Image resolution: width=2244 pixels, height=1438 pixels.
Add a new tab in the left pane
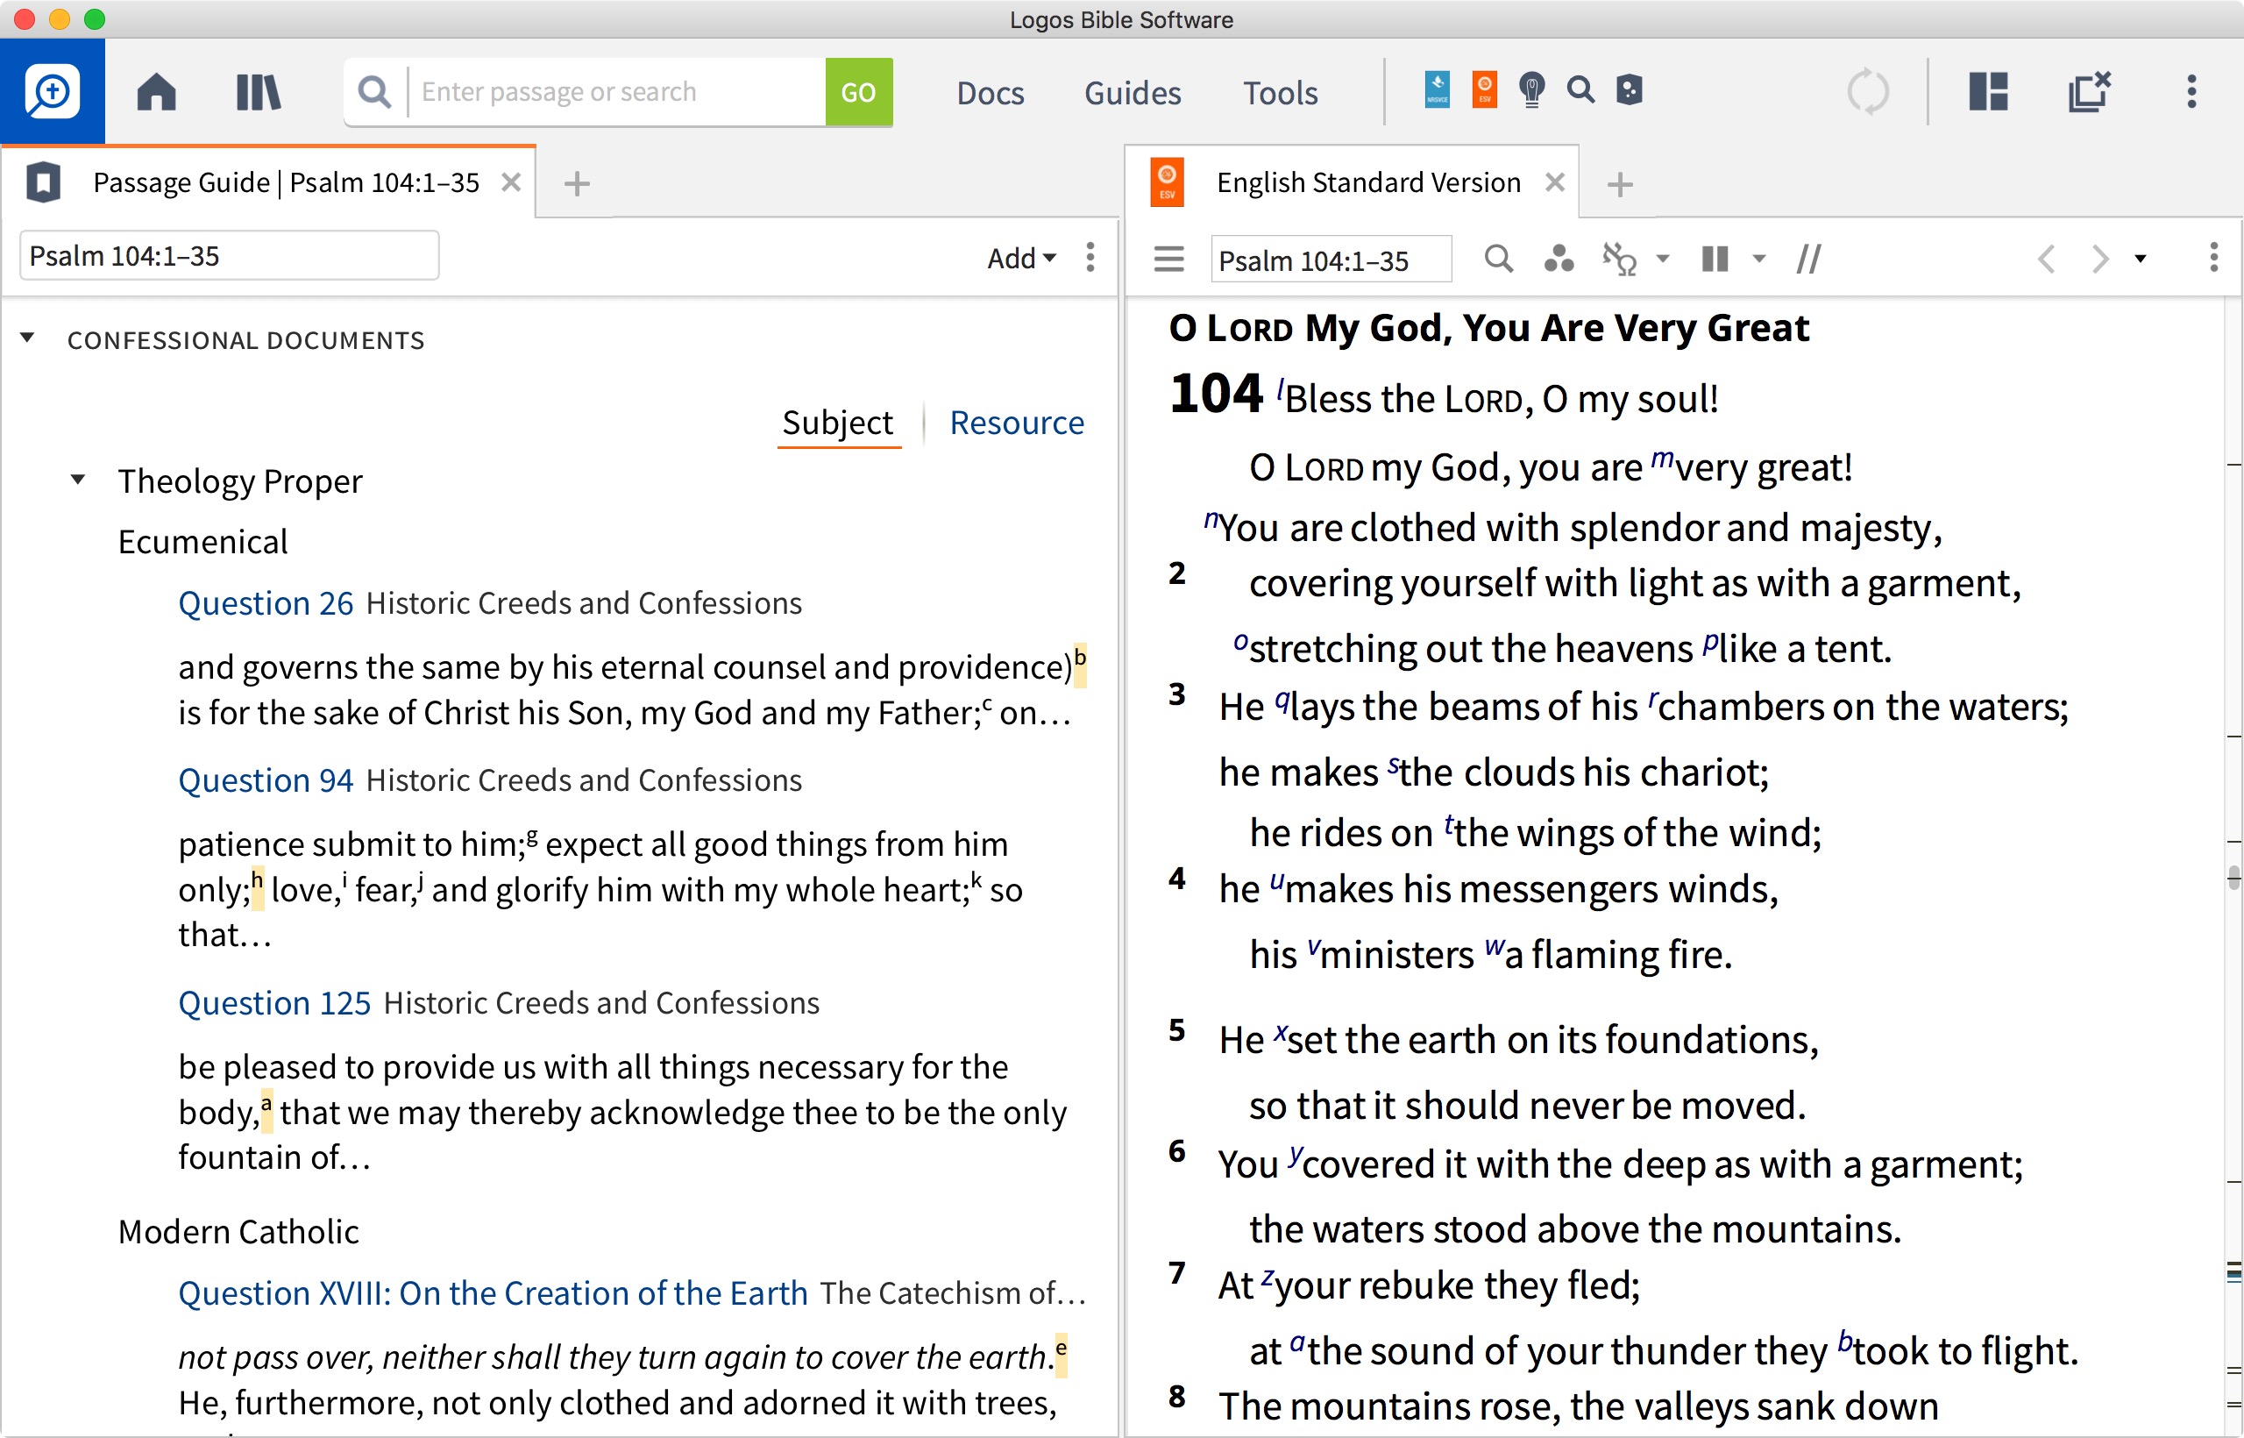(x=577, y=184)
